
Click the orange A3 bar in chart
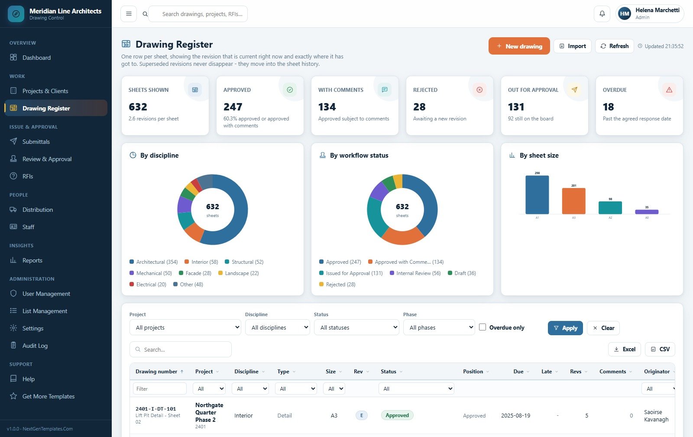click(x=574, y=201)
